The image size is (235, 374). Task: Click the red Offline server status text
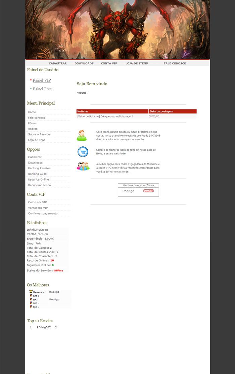58,271
